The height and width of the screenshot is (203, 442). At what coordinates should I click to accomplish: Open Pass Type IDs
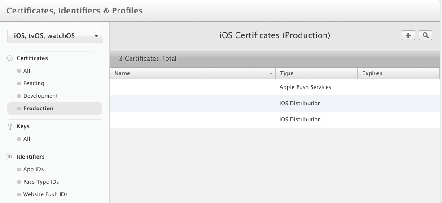41,182
